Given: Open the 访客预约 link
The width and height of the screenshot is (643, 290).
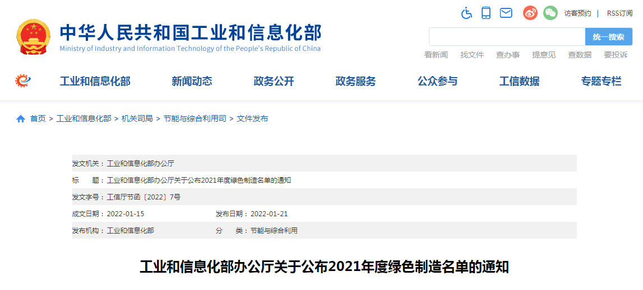Looking at the screenshot, I should click(577, 13).
